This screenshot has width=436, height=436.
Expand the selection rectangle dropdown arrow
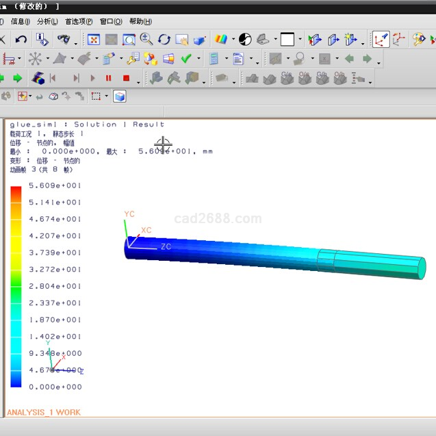point(106,97)
